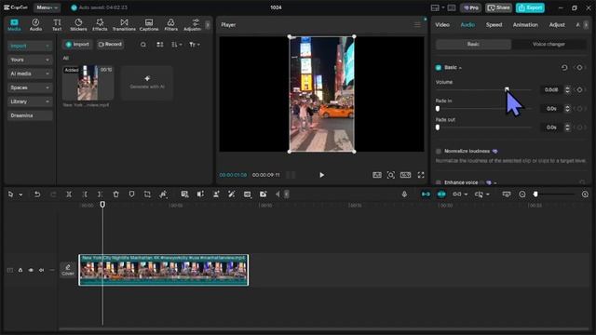
Task: Click the Export button
Action: [530, 7]
